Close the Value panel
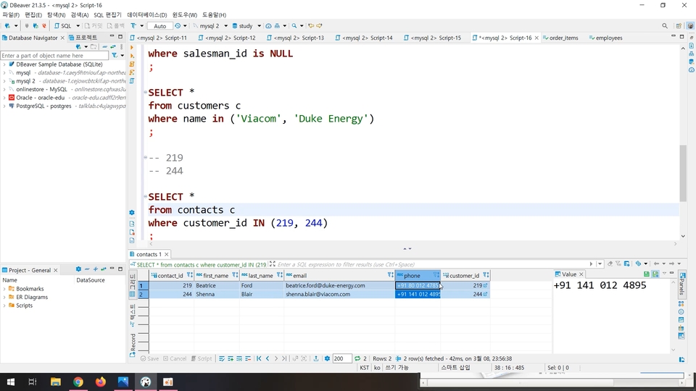Viewport: 696px width, 391px height. [x=581, y=274]
